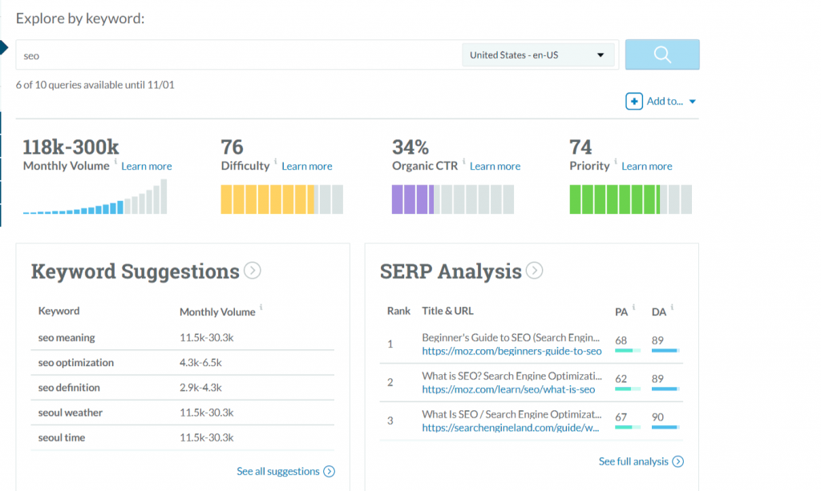Click the arrow icon next to See full analysis

pos(678,461)
